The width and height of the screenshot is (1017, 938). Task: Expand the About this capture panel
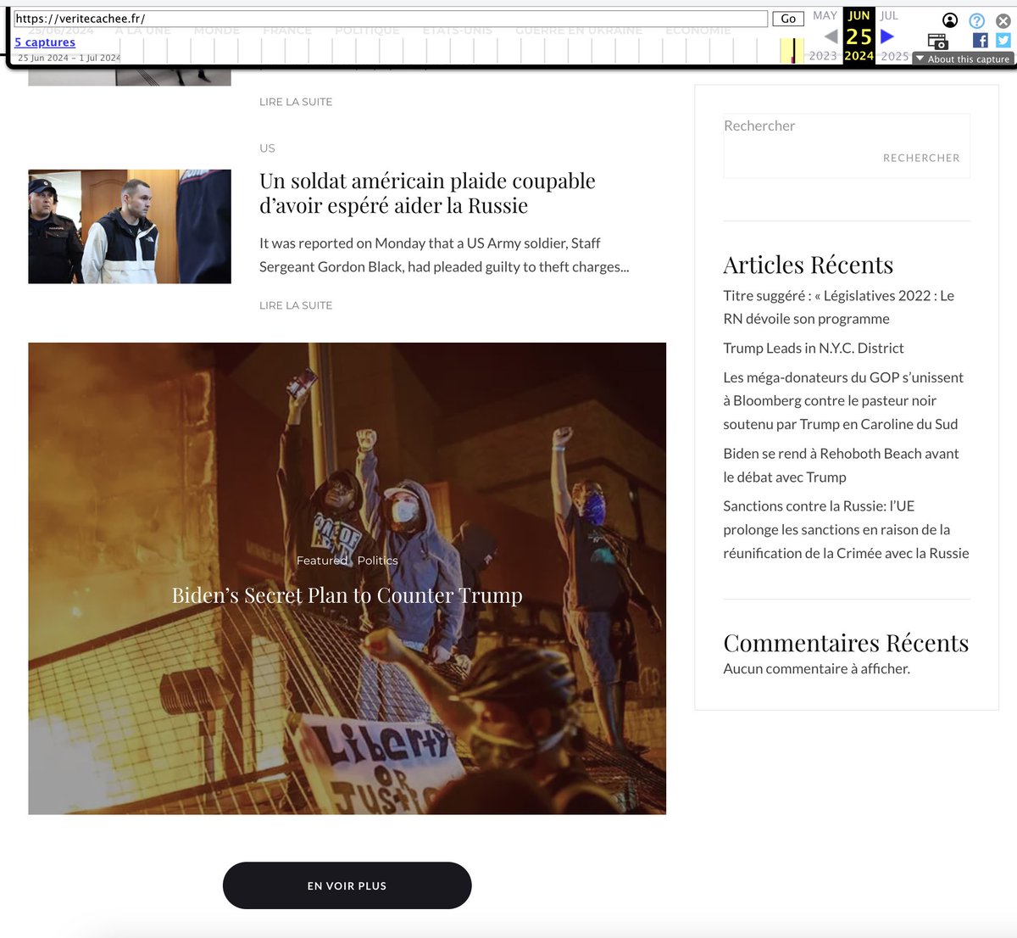point(963,59)
